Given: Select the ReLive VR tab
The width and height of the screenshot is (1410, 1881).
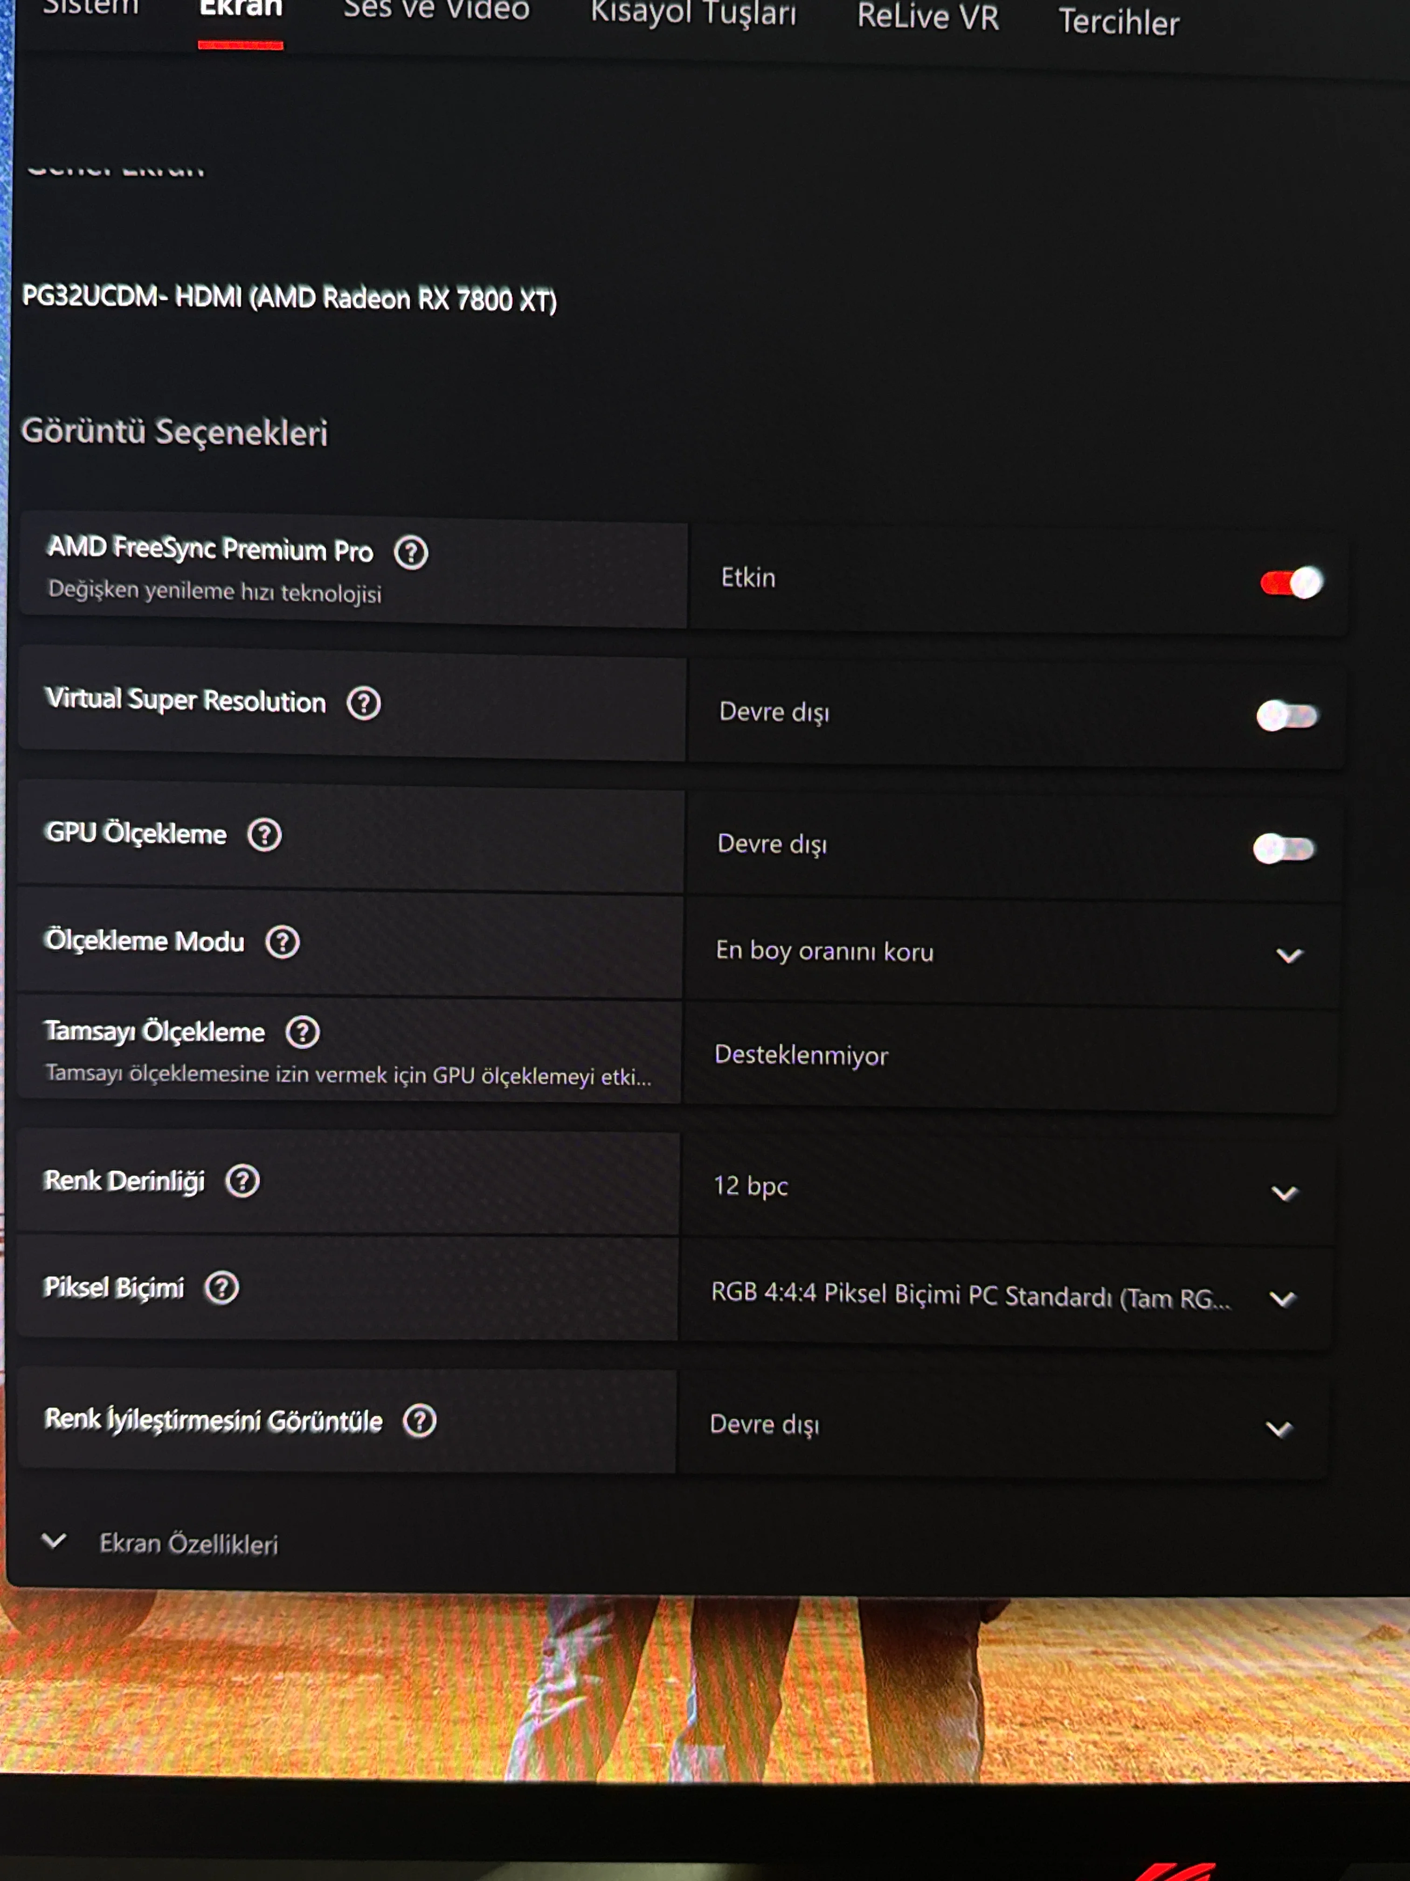Looking at the screenshot, I should tap(927, 17).
